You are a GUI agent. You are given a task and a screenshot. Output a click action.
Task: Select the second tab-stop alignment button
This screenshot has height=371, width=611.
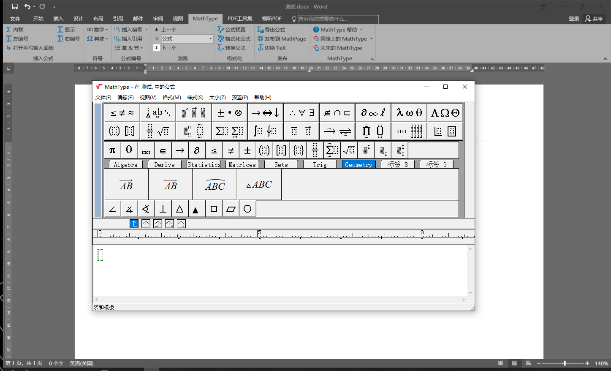(146, 224)
